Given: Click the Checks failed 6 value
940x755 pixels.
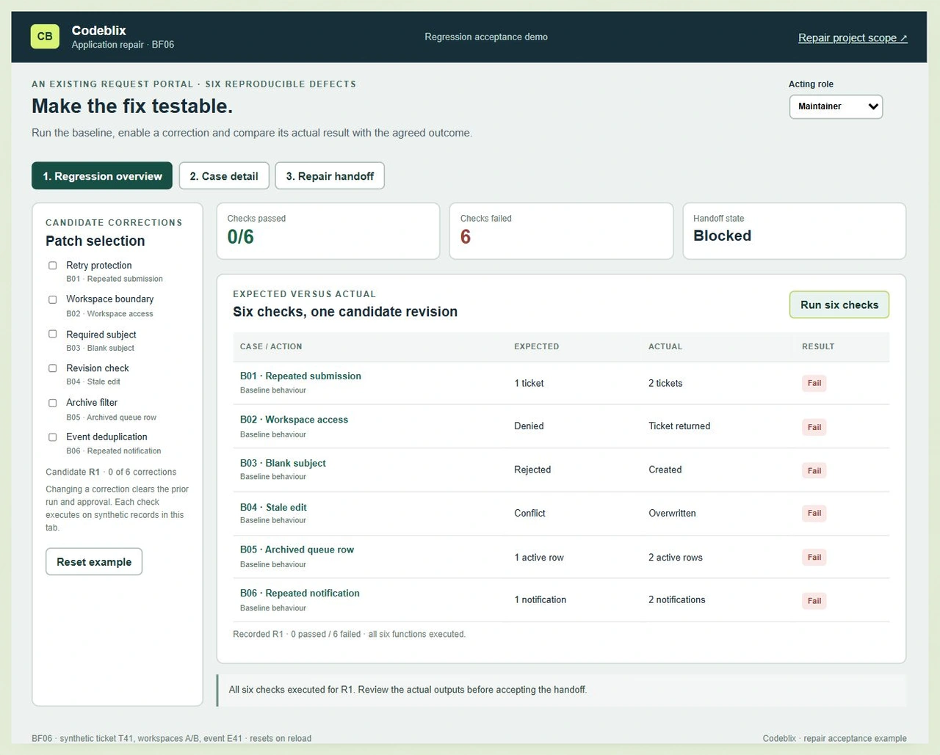Looking at the screenshot, I should coord(466,237).
